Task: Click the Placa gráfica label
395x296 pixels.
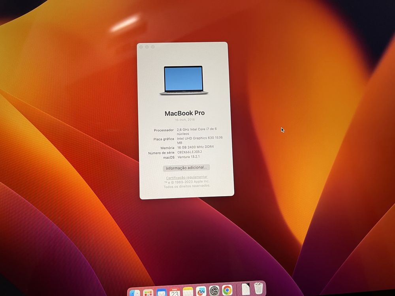Action: pyautogui.click(x=164, y=139)
